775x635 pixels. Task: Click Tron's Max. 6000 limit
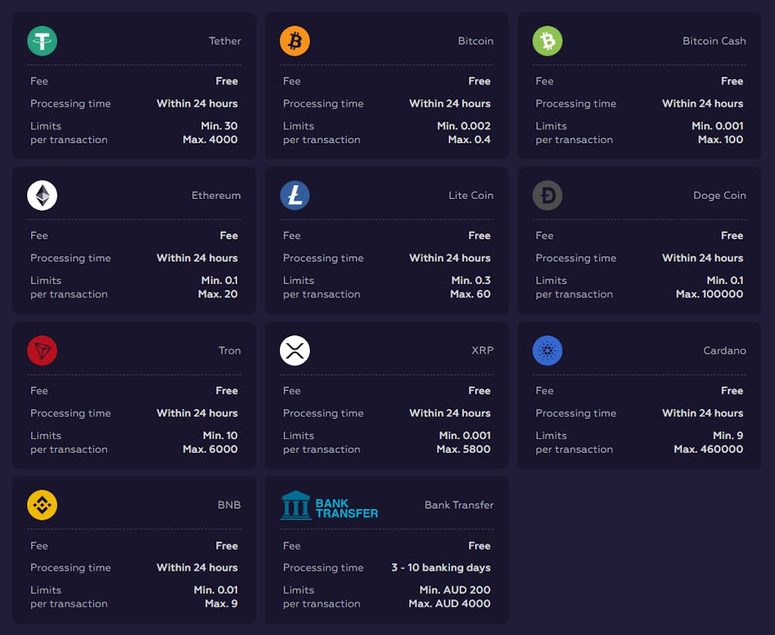coord(210,449)
